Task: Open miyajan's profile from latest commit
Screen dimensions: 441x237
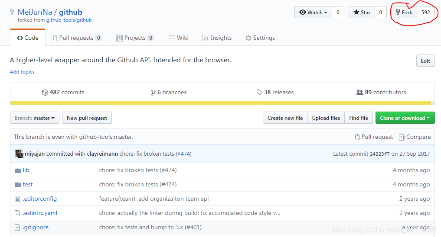Action: point(35,154)
